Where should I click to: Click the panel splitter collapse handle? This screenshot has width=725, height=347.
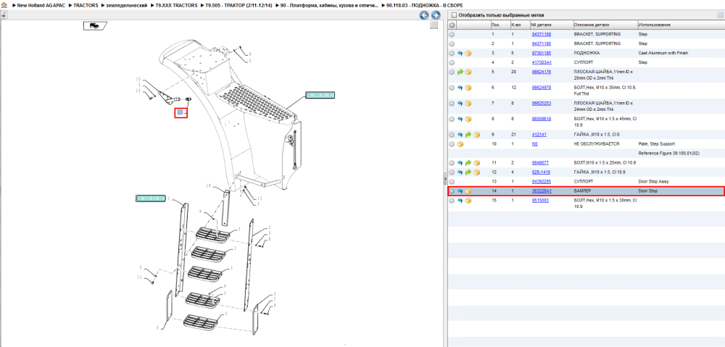(445, 178)
